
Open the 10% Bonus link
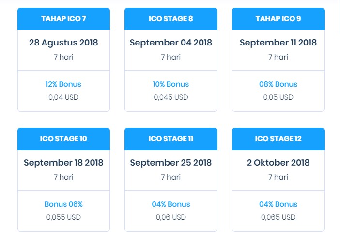tap(170, 84)
